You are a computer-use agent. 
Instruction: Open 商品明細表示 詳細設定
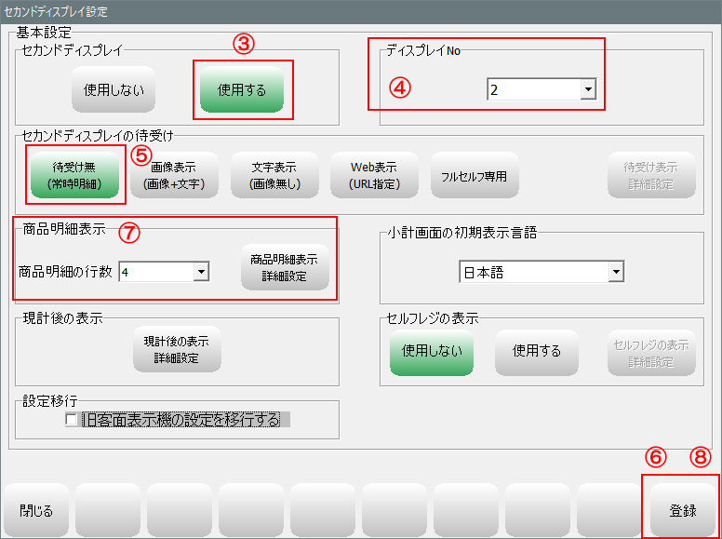pyautogui.click(x=286, y=268)
